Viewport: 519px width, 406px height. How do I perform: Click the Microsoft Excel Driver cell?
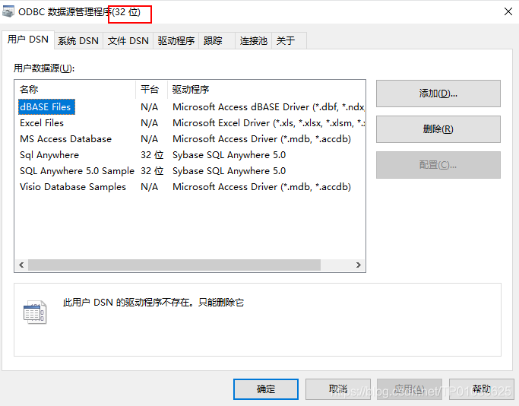click(268, 123)
